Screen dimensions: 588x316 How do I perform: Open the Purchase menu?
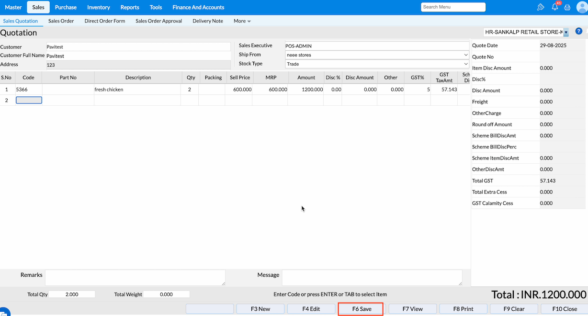(x=66, y=7)
